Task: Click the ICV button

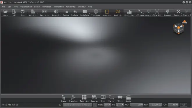Action: [x=184, y=105]
